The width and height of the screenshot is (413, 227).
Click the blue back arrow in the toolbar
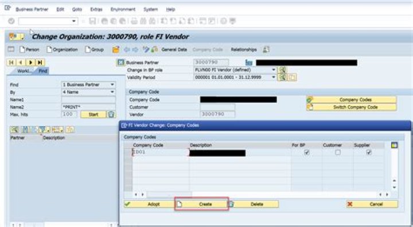(x=127, y=49)
